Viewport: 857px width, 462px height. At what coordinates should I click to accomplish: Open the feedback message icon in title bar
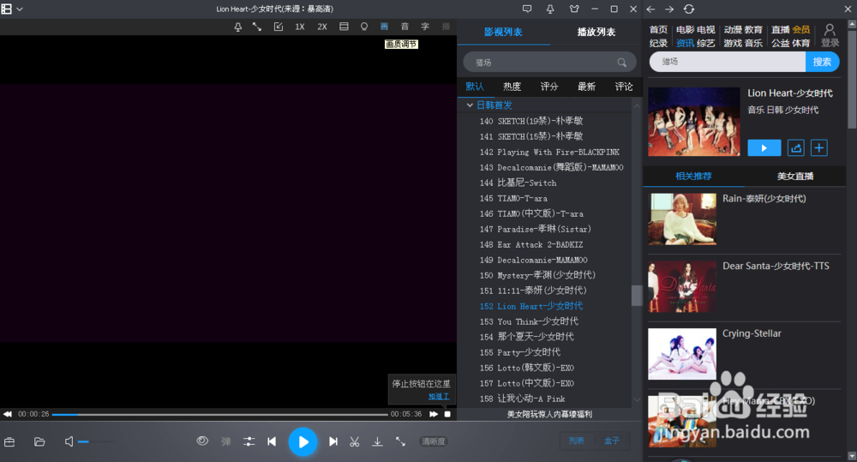tap(527, 9)
